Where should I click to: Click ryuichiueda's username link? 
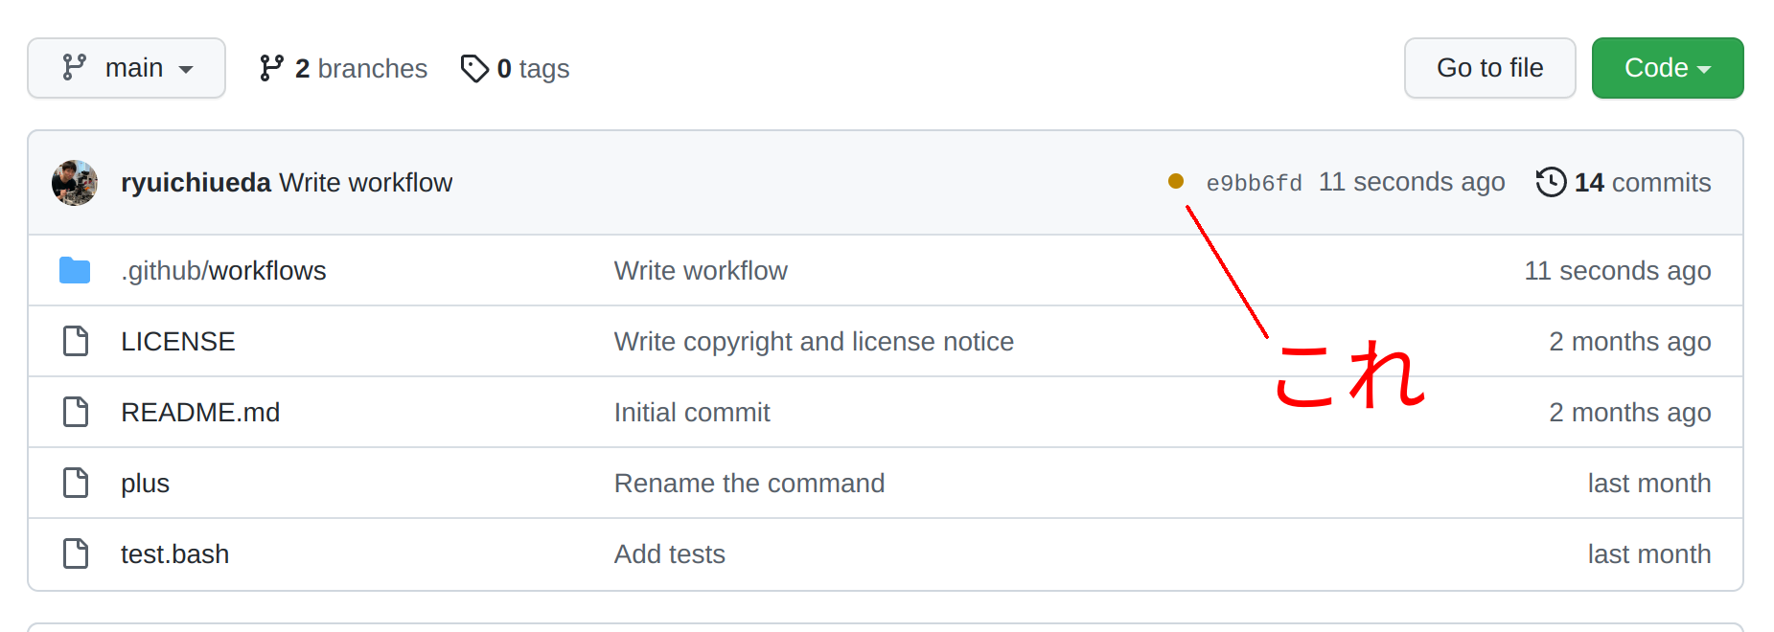[x=196, y=182]
